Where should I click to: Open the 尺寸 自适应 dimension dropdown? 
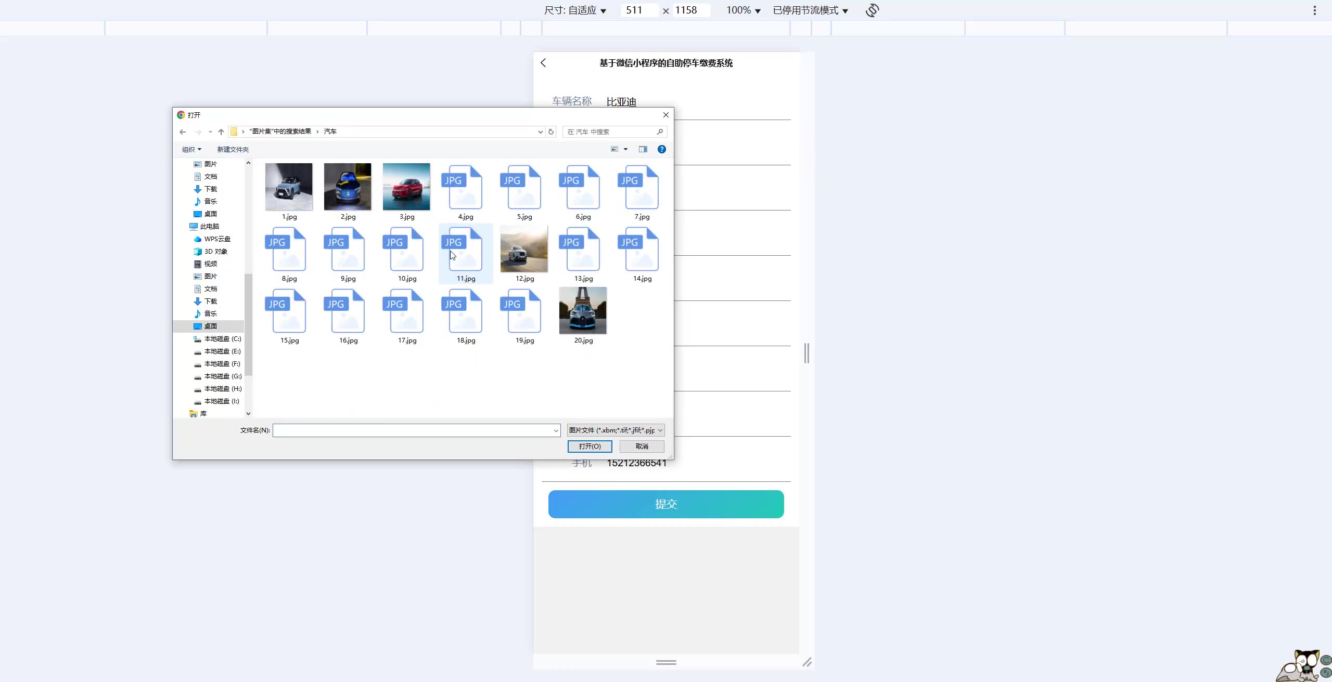point(575,10)
